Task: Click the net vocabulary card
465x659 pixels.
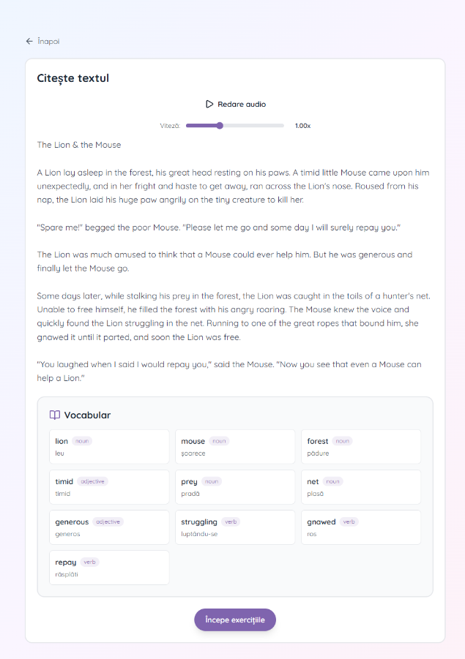Action: [x=361, y=487]
